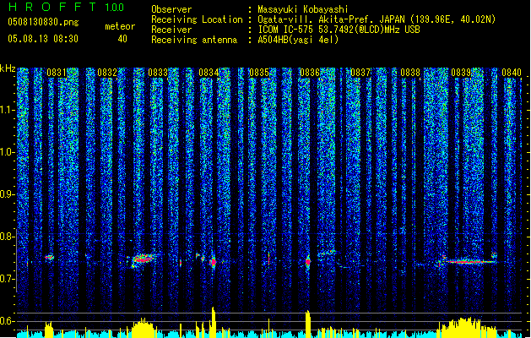This screenshot has width=531, height=338.
Task: Click the 0834 time marker
Action: tap(209, 73)
